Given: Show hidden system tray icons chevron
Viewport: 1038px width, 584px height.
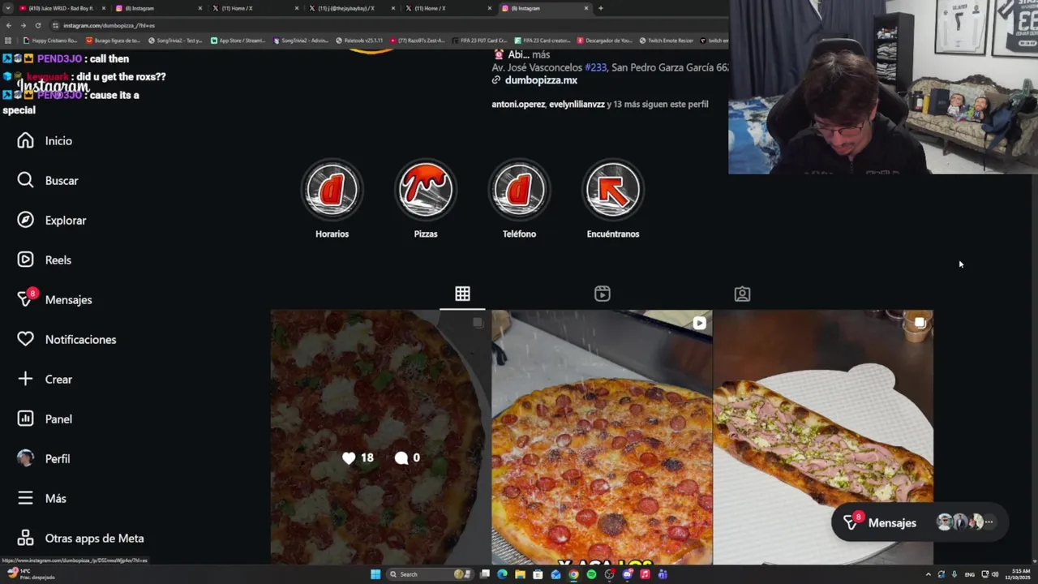Looking at the screenshot, I should tap(928, 574).
